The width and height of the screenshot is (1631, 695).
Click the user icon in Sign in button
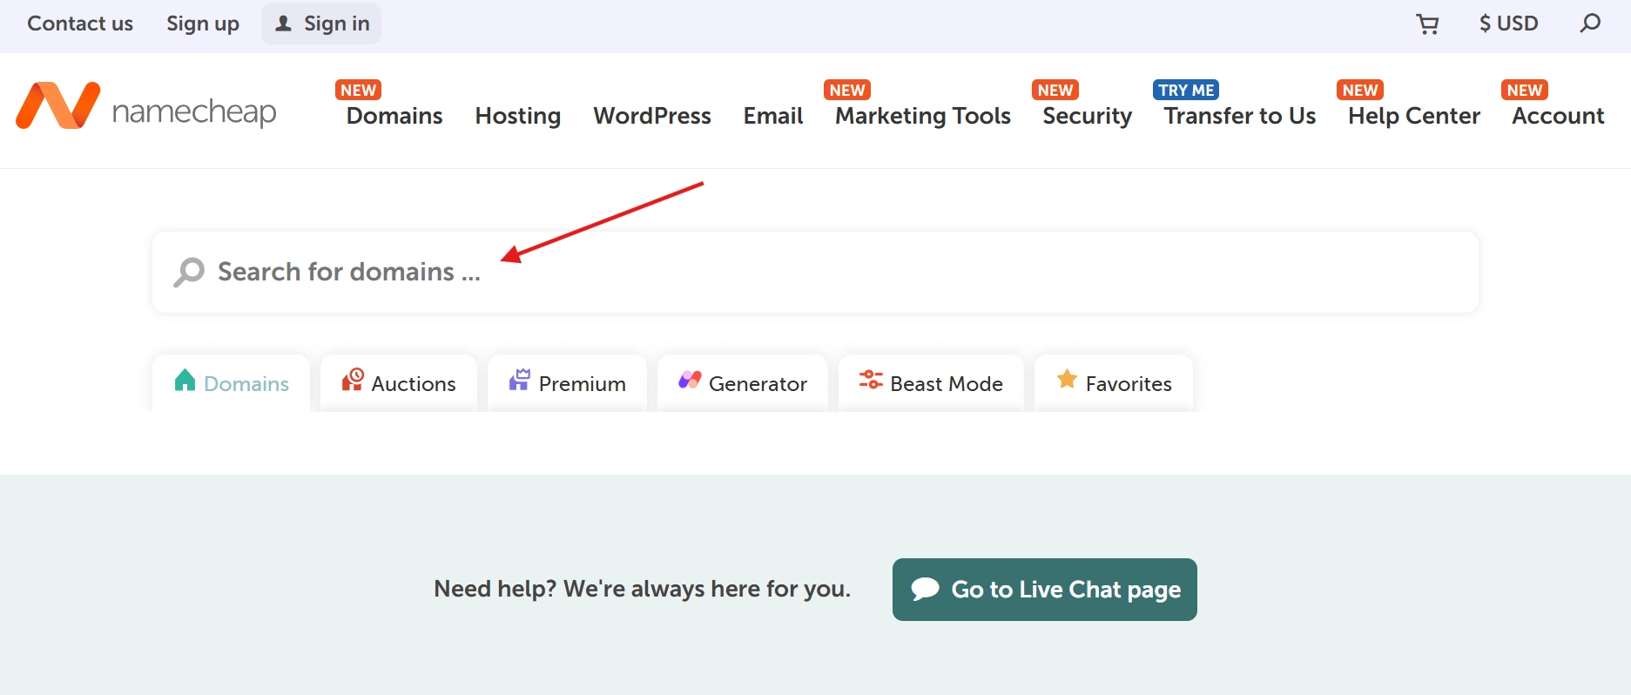283,24
